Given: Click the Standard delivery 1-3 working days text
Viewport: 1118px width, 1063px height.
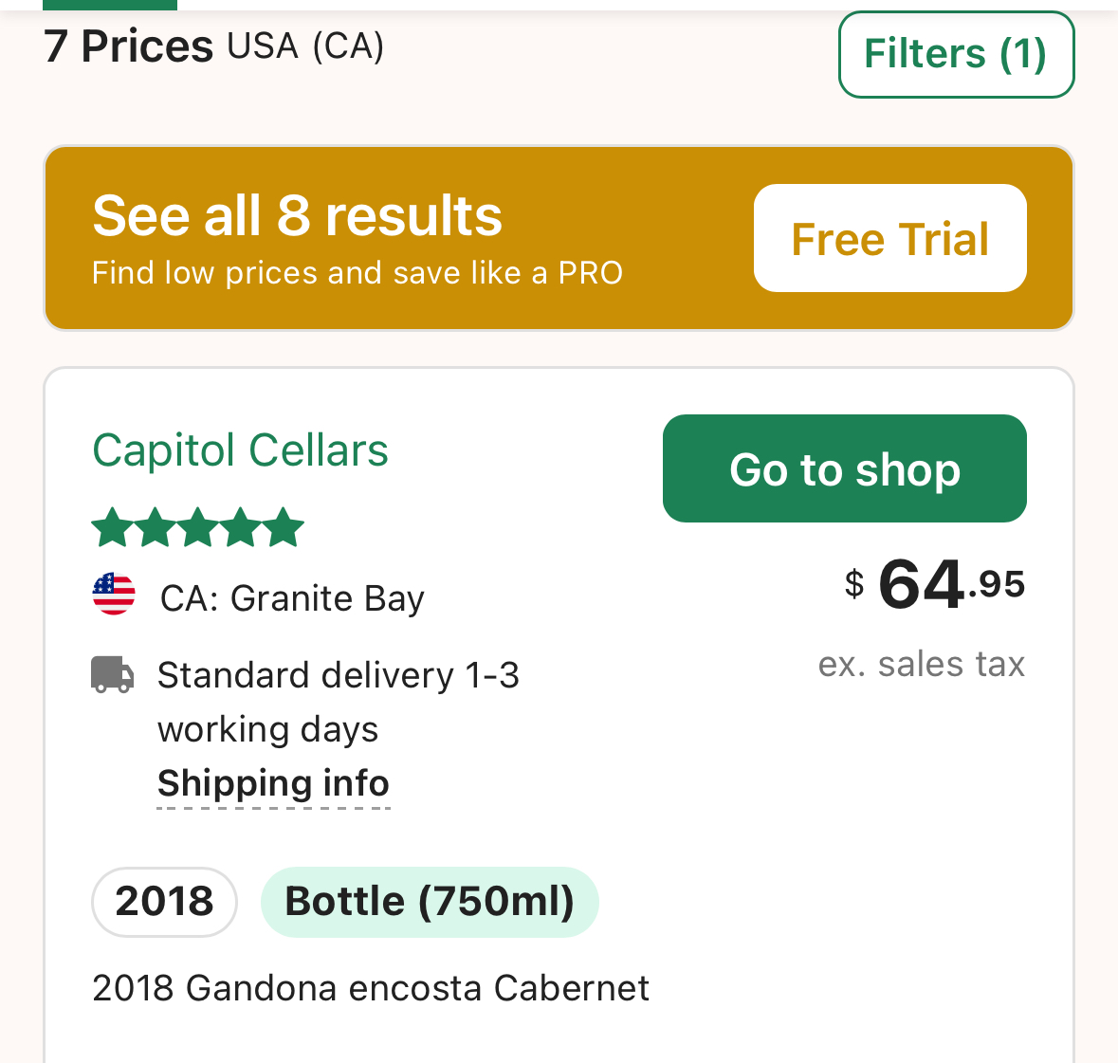Looking at the screenshot, I should coord(338,702).
